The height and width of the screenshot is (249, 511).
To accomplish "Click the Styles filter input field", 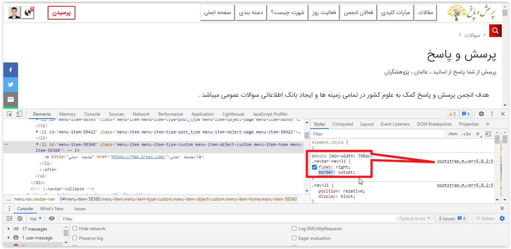I will pos(377,134).
